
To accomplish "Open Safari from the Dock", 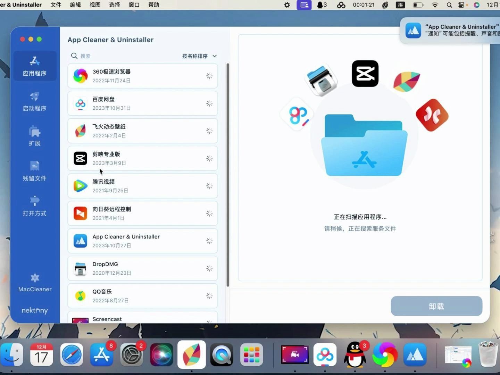I will point(72,355).
